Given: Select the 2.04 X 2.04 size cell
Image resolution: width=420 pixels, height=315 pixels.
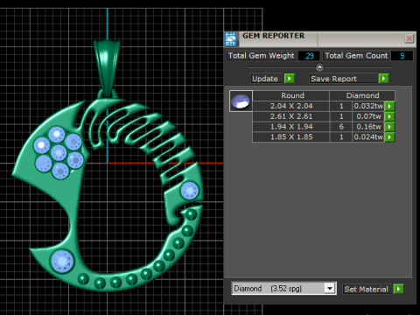Looking at the screenshot, I should (291, 106).
